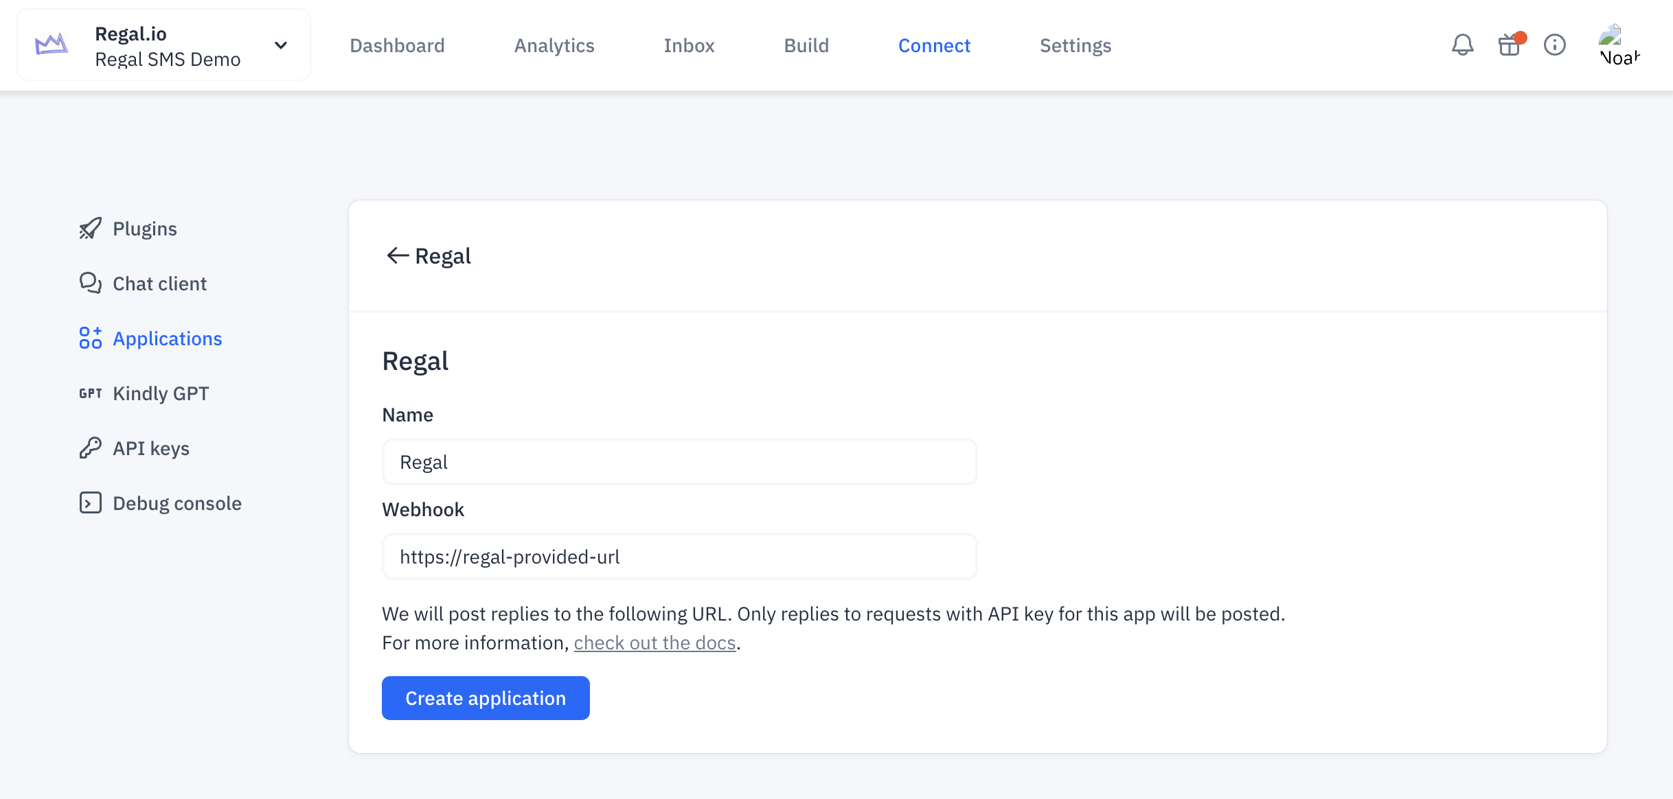Image resolution: width=1673 pixels, height=799 pixels.
Task: Open the Build tab
Action: [806, 45]
